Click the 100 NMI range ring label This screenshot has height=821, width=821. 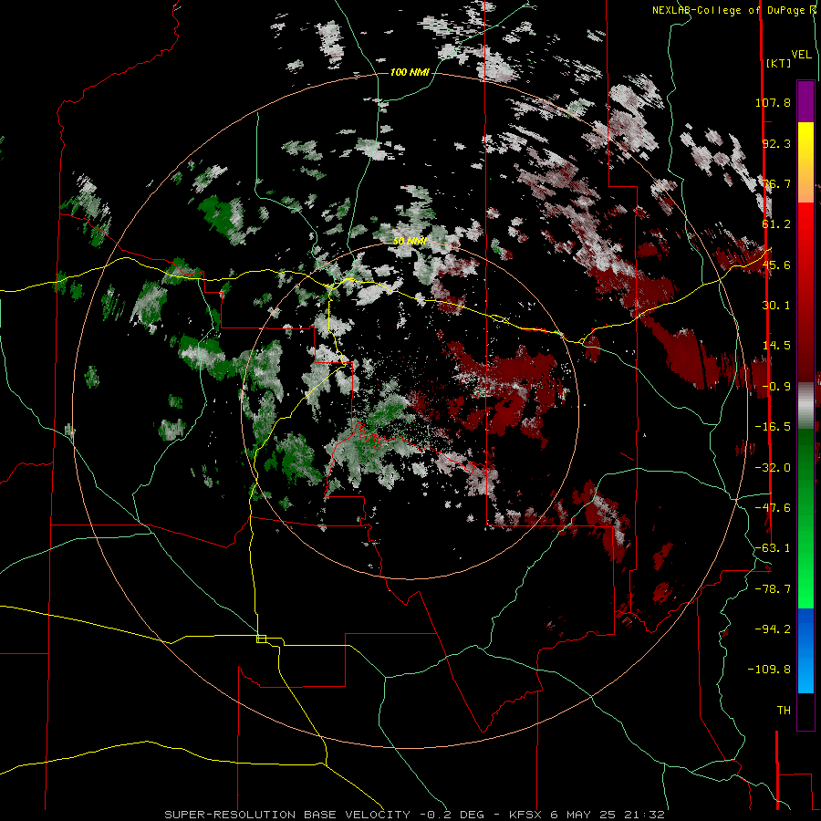tap(410, 72)
